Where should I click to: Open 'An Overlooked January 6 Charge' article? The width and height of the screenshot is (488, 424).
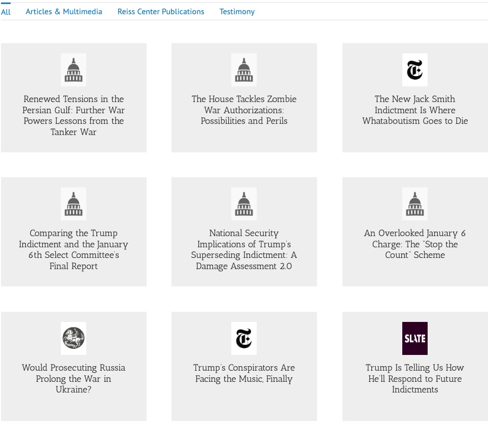coord(414,244)
